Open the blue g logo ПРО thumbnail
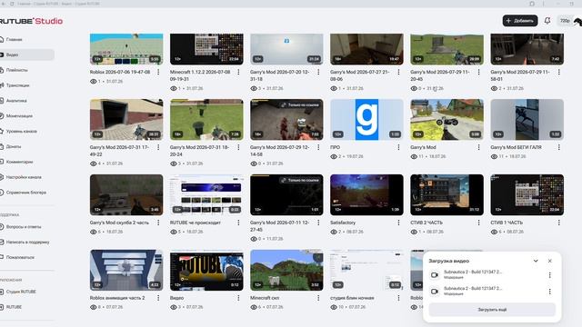The width and height of the screenshot is (582, 327). (366, 119)
